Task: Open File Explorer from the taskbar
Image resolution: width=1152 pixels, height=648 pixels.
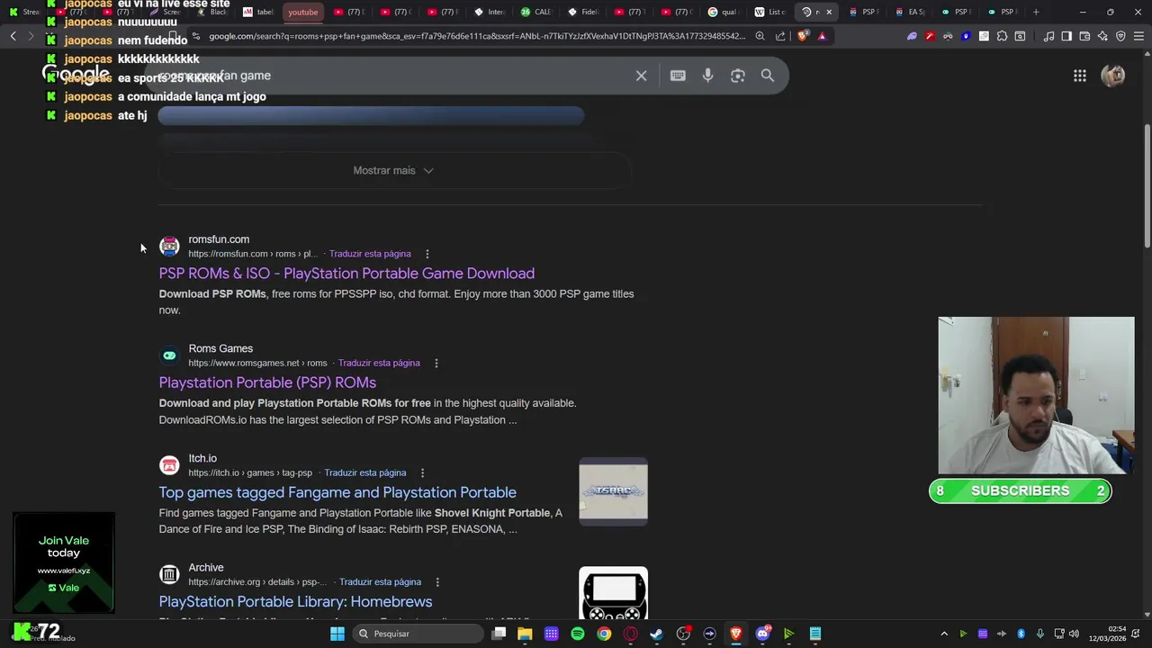Action: click(x=525, y=634)
